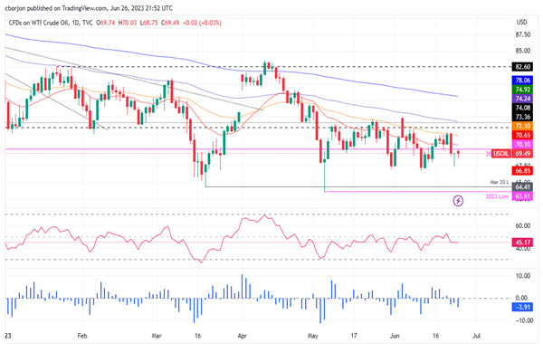543x362 pixels.
Task: Click the -10.00 histogram axis value
Action: click(522, 320)
